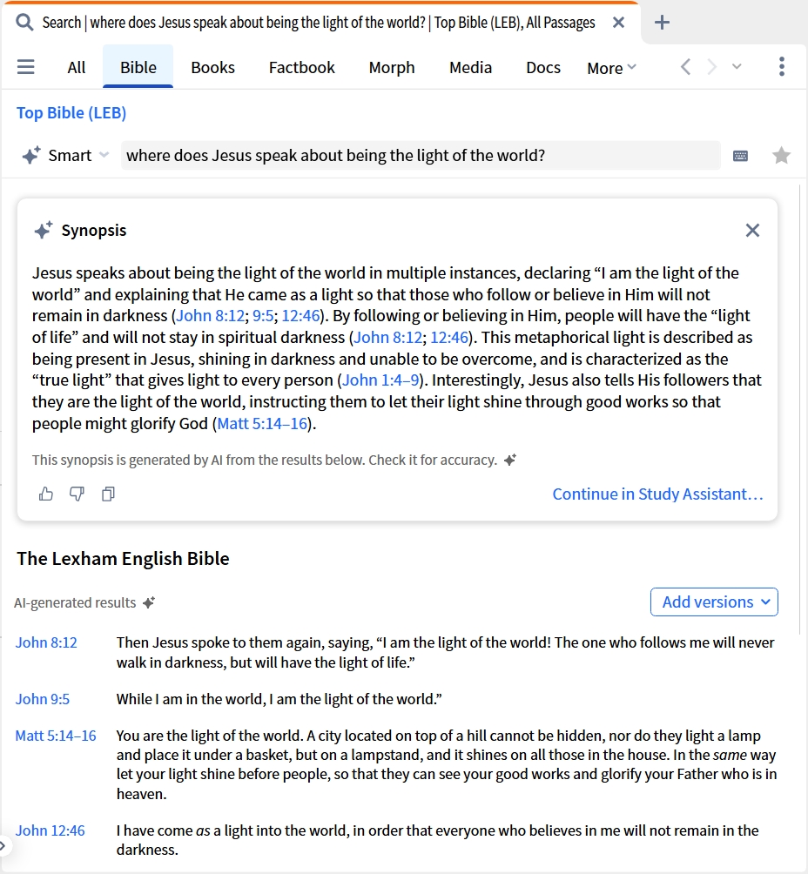Copy the synopsis text
Viewport: 808px width, 874px height.
(x=108, y=494)
